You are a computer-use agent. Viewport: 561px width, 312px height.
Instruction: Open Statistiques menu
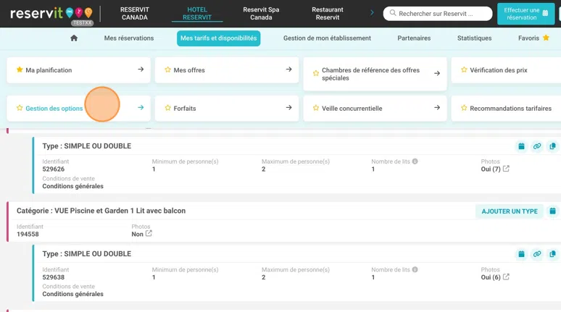click(x=475, y=38)
